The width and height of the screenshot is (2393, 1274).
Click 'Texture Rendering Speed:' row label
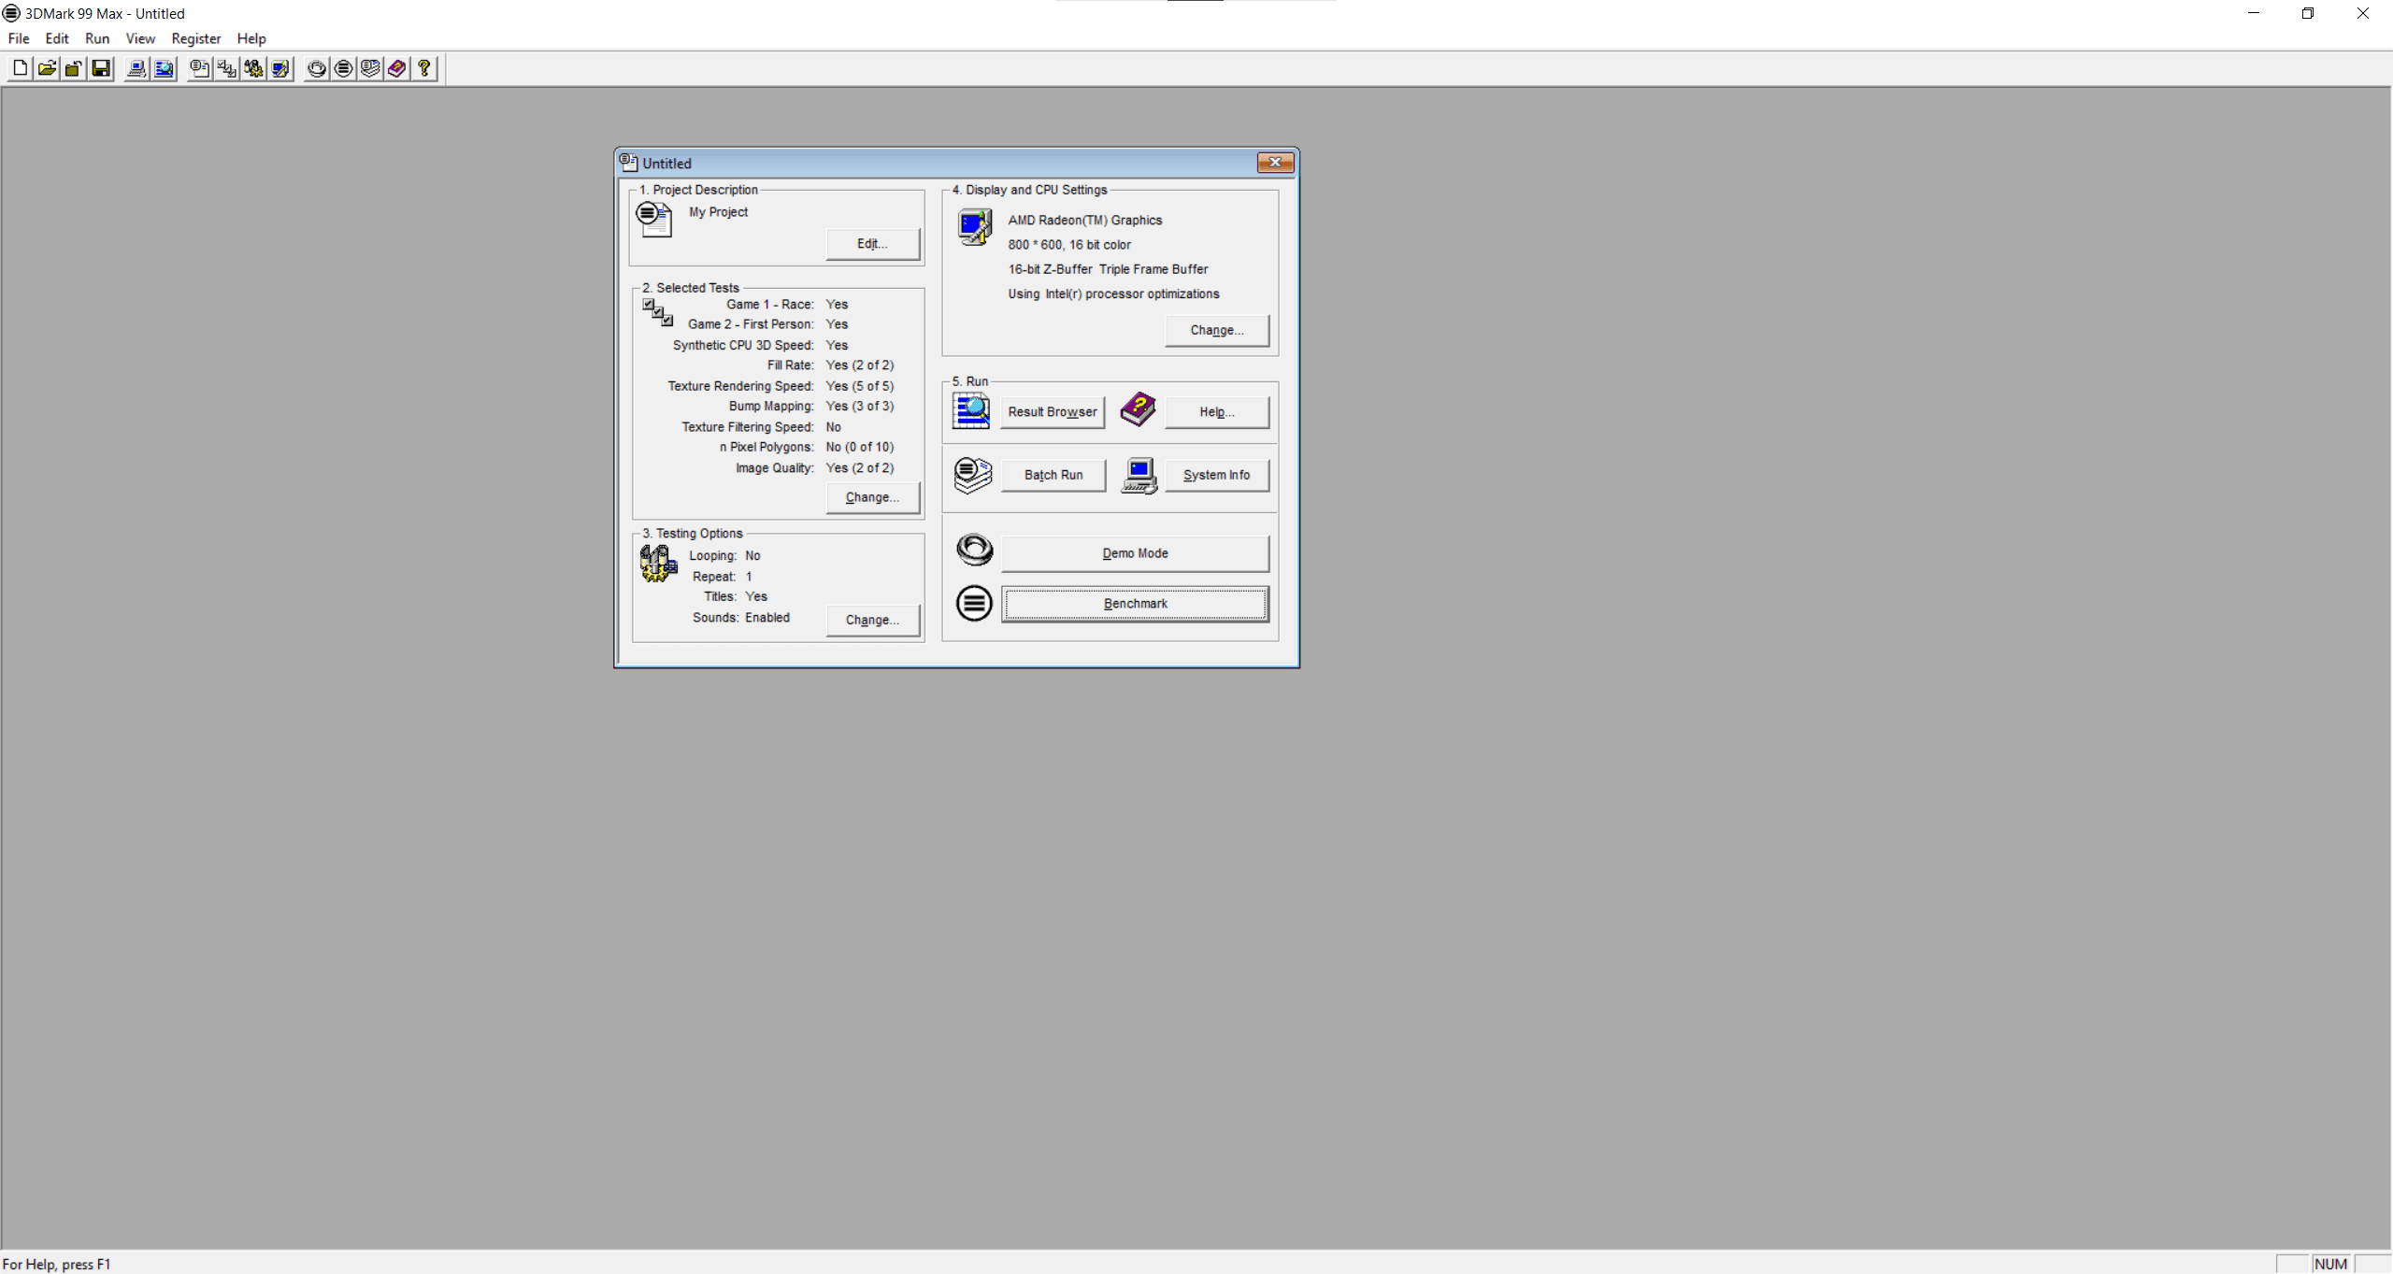(x=740, y=386)
